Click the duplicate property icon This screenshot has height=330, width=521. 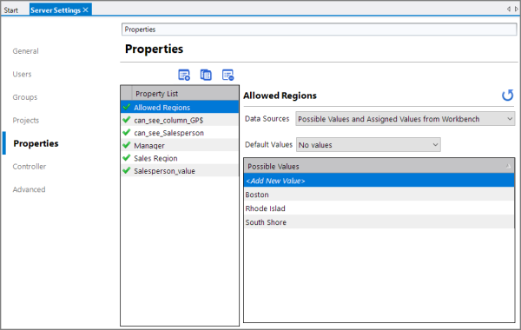(x=206, y=75)
